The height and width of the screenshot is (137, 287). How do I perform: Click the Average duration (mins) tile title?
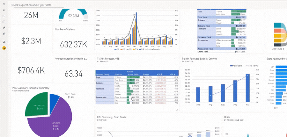coord(71,59)
